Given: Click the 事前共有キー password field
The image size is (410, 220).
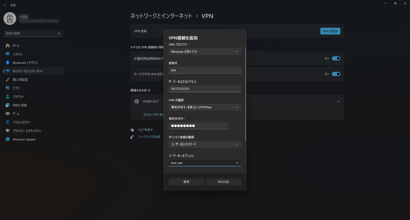Looking at the screenshot, I should pyautogui.click(x=199, y=126).
